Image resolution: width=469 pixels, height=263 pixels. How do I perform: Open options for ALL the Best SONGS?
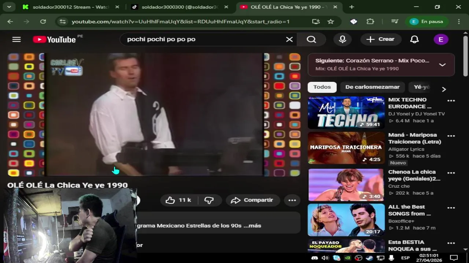coord(451,208)
